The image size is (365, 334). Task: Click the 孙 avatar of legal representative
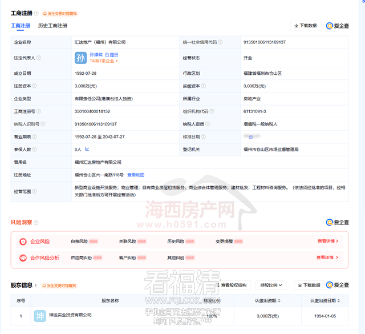80,58
